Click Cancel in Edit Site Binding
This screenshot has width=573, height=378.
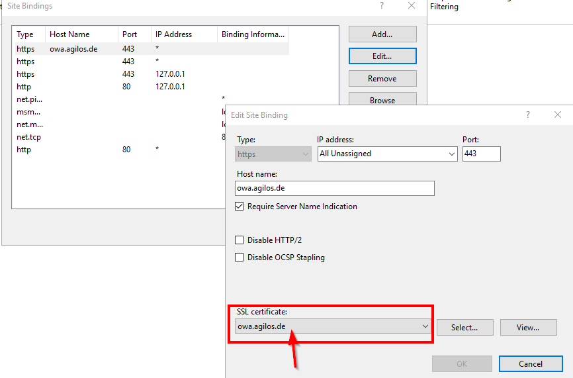click(x=531, y=363)
